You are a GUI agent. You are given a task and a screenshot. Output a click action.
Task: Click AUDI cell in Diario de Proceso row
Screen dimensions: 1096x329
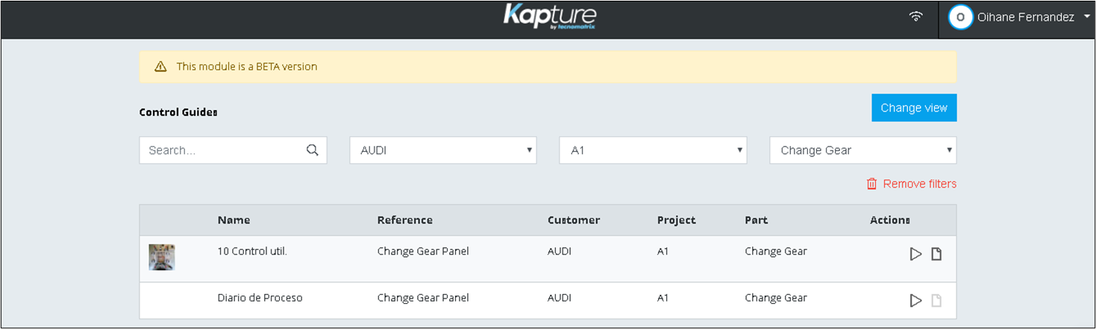tap(559, 298)
